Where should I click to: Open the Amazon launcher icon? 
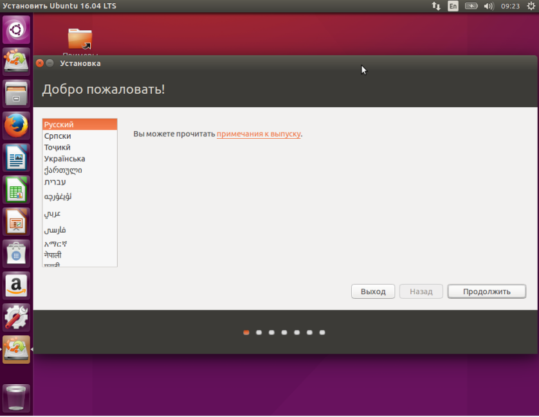click(x=16, y=285)
